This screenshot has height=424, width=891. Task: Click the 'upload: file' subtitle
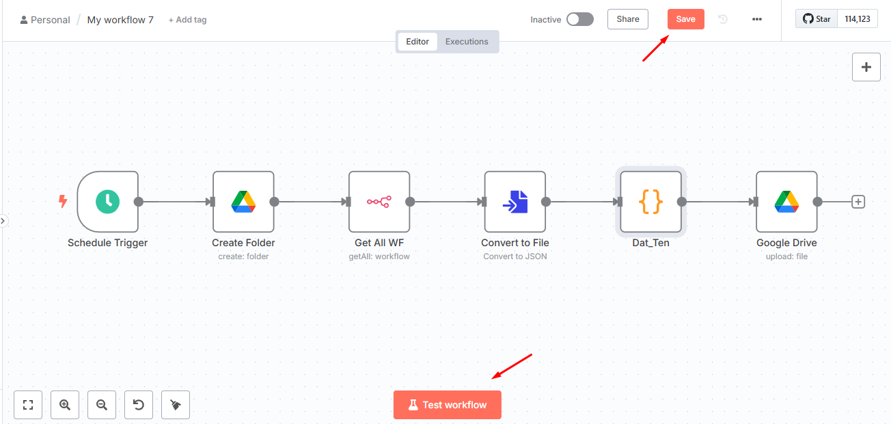(x=786, y=256)
